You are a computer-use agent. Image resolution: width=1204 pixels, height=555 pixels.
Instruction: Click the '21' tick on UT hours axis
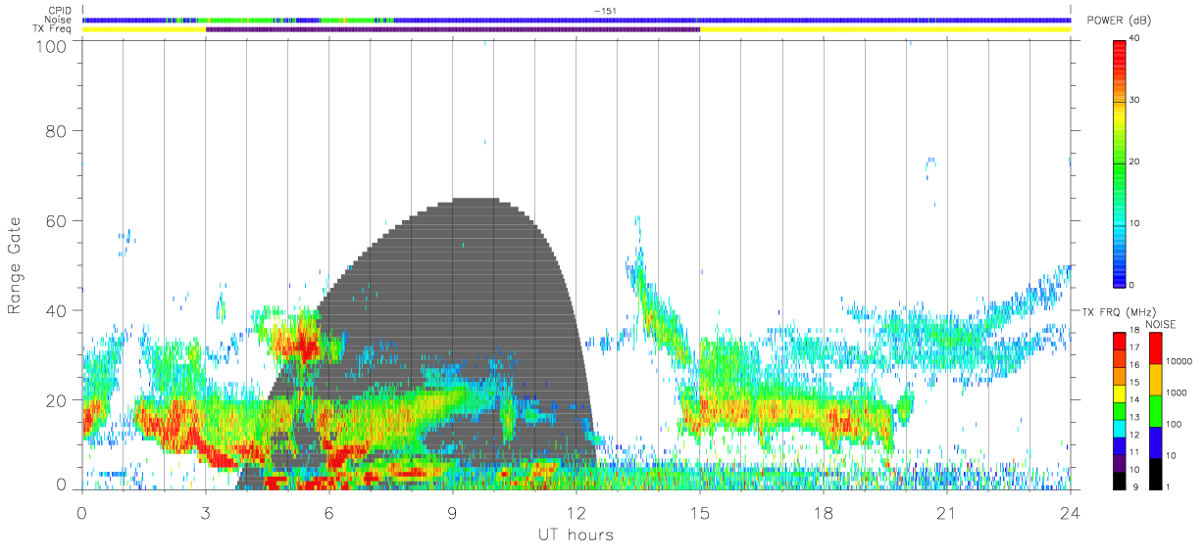click(947, 512)
